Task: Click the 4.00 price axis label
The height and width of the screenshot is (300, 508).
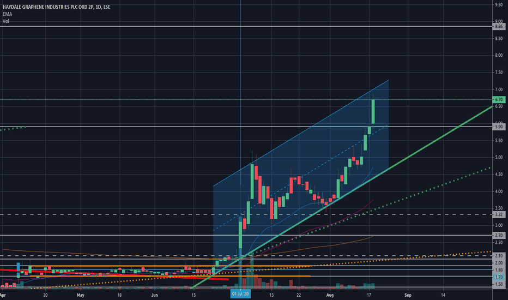Action: [x=499, y=191]
